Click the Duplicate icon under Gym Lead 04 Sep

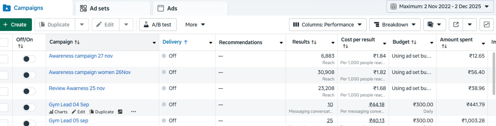pos(102,112)
